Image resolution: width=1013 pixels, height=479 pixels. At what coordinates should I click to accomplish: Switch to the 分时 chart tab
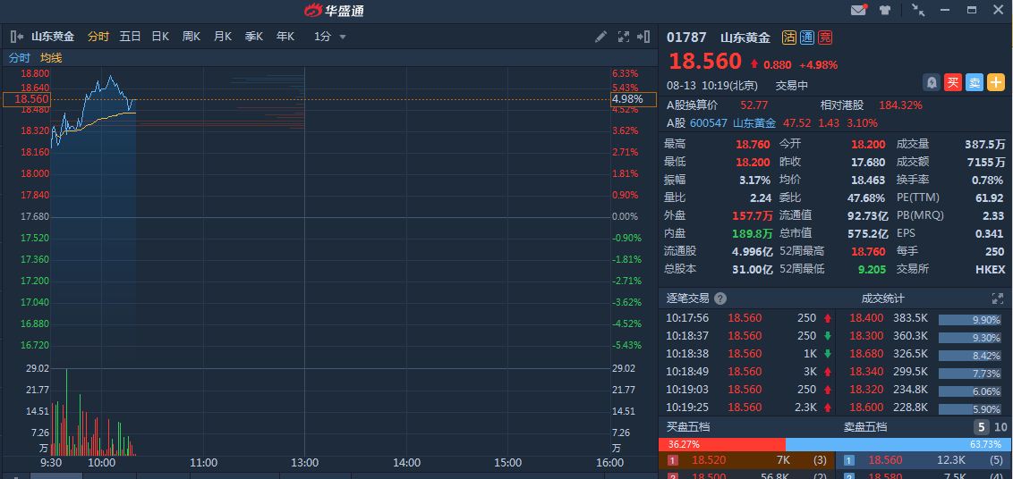pyautogui.click(x=98, y=37)
